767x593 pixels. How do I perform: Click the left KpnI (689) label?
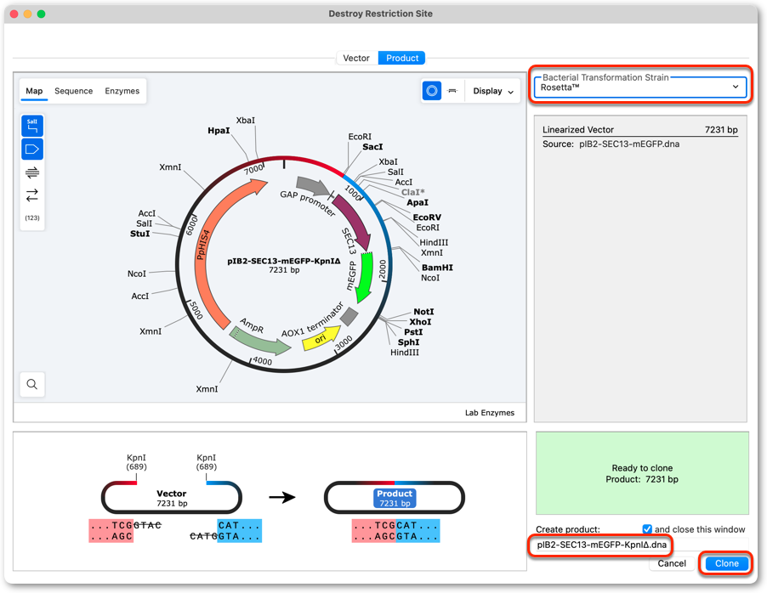tap(136, 462)
